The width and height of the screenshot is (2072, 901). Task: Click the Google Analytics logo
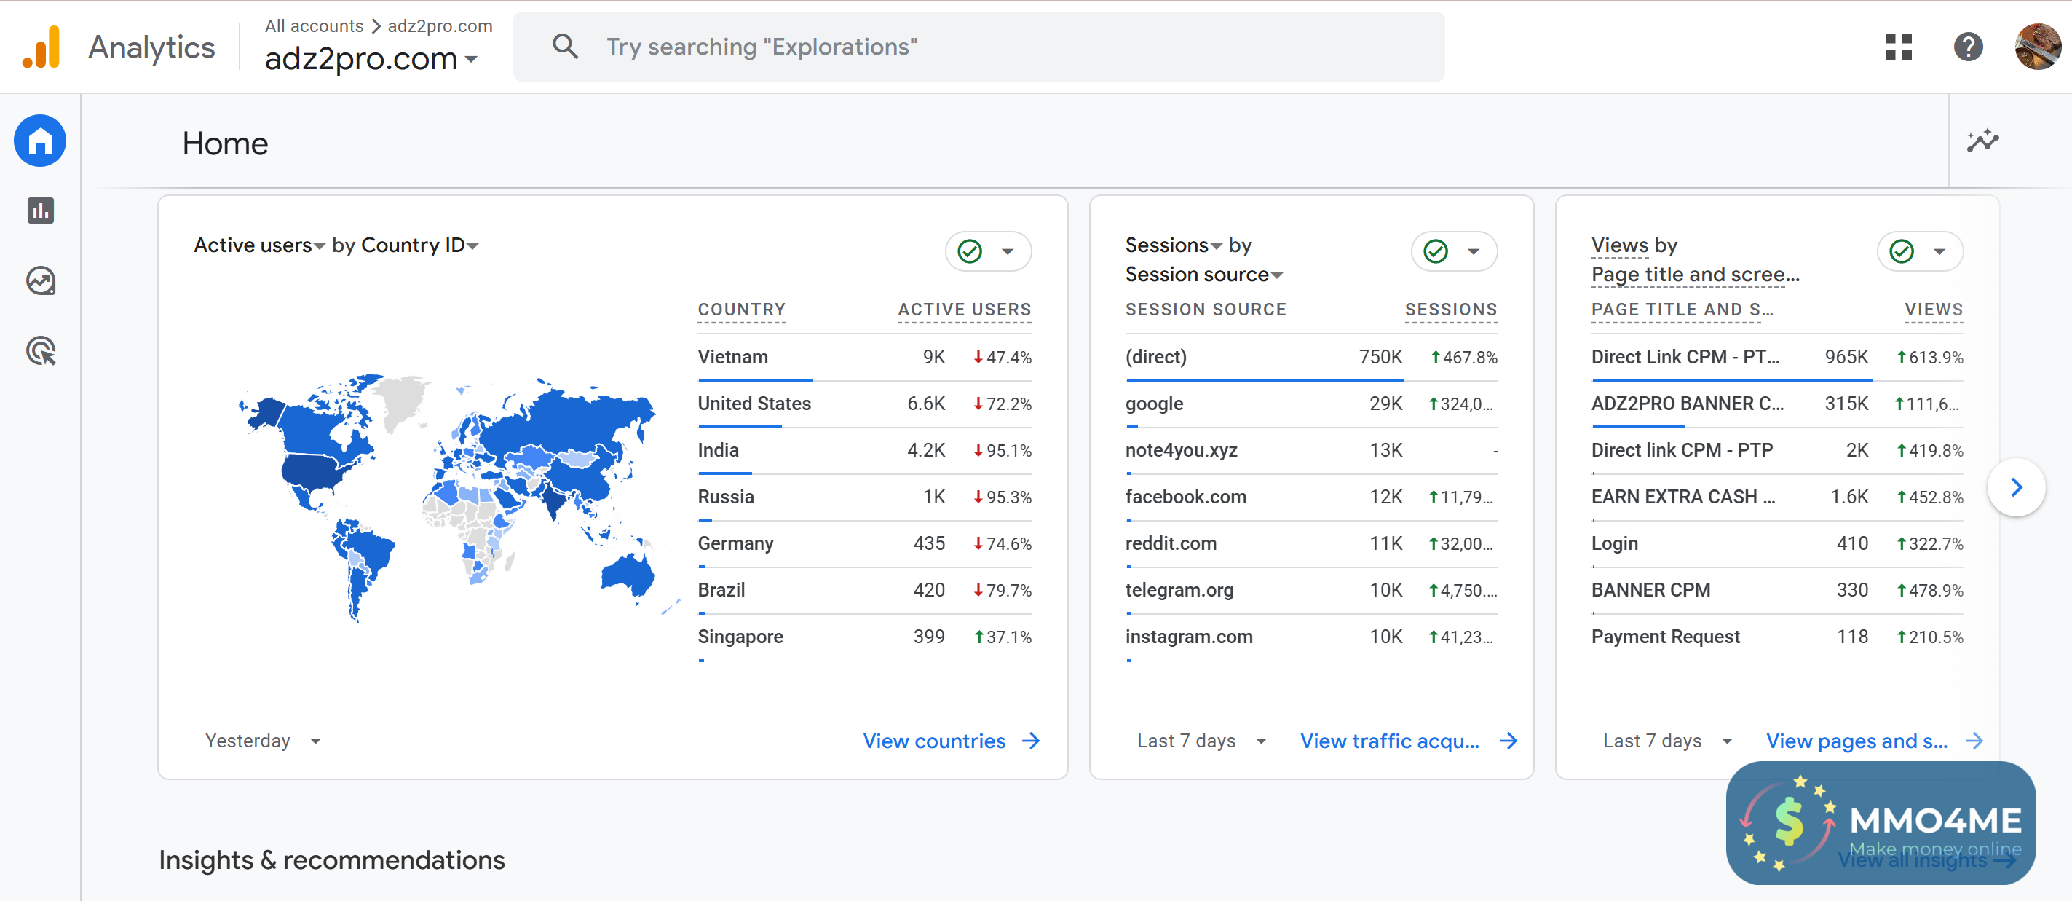click(41, 47)
